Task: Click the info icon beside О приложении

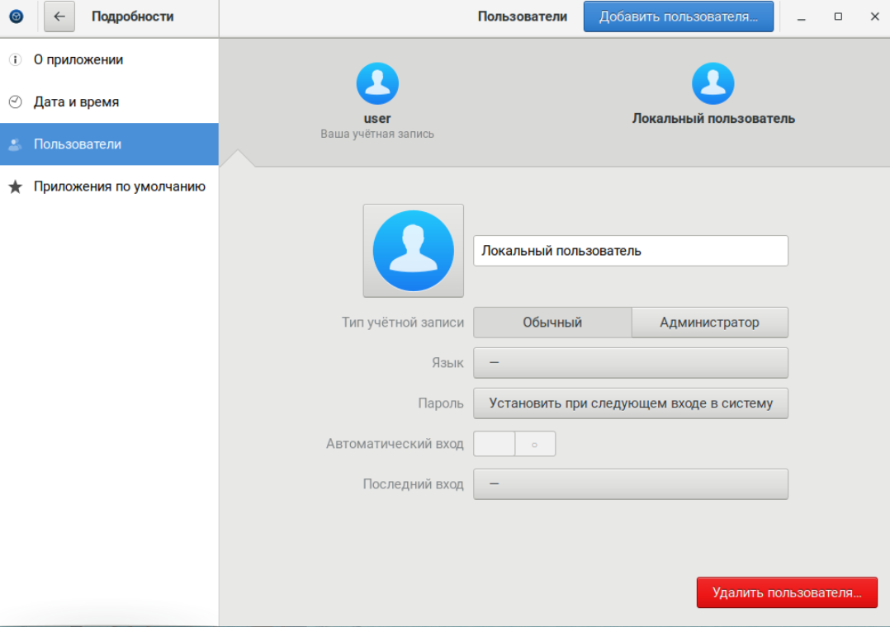Action: [15, 60]
